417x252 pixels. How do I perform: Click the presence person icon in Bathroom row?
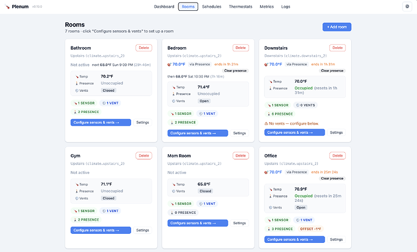[x=77, y=83]
